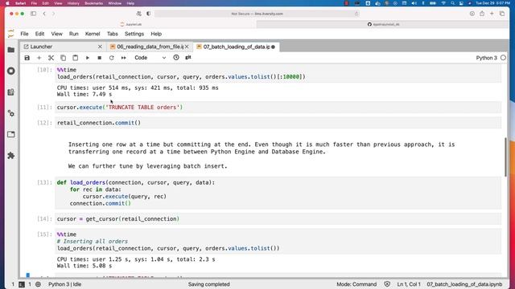
Task: Open the Kernel menu in JupyterLab
Action: (93, 34)
